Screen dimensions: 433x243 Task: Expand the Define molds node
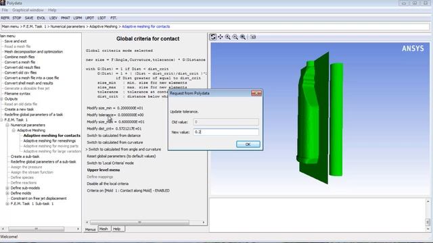[x=7, y=193]
